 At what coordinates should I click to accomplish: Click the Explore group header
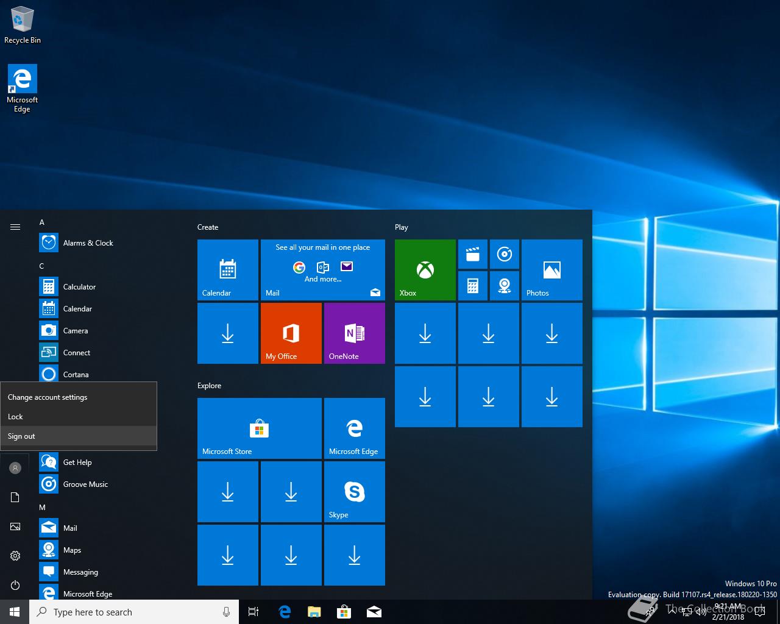click(x=210, y=386)
